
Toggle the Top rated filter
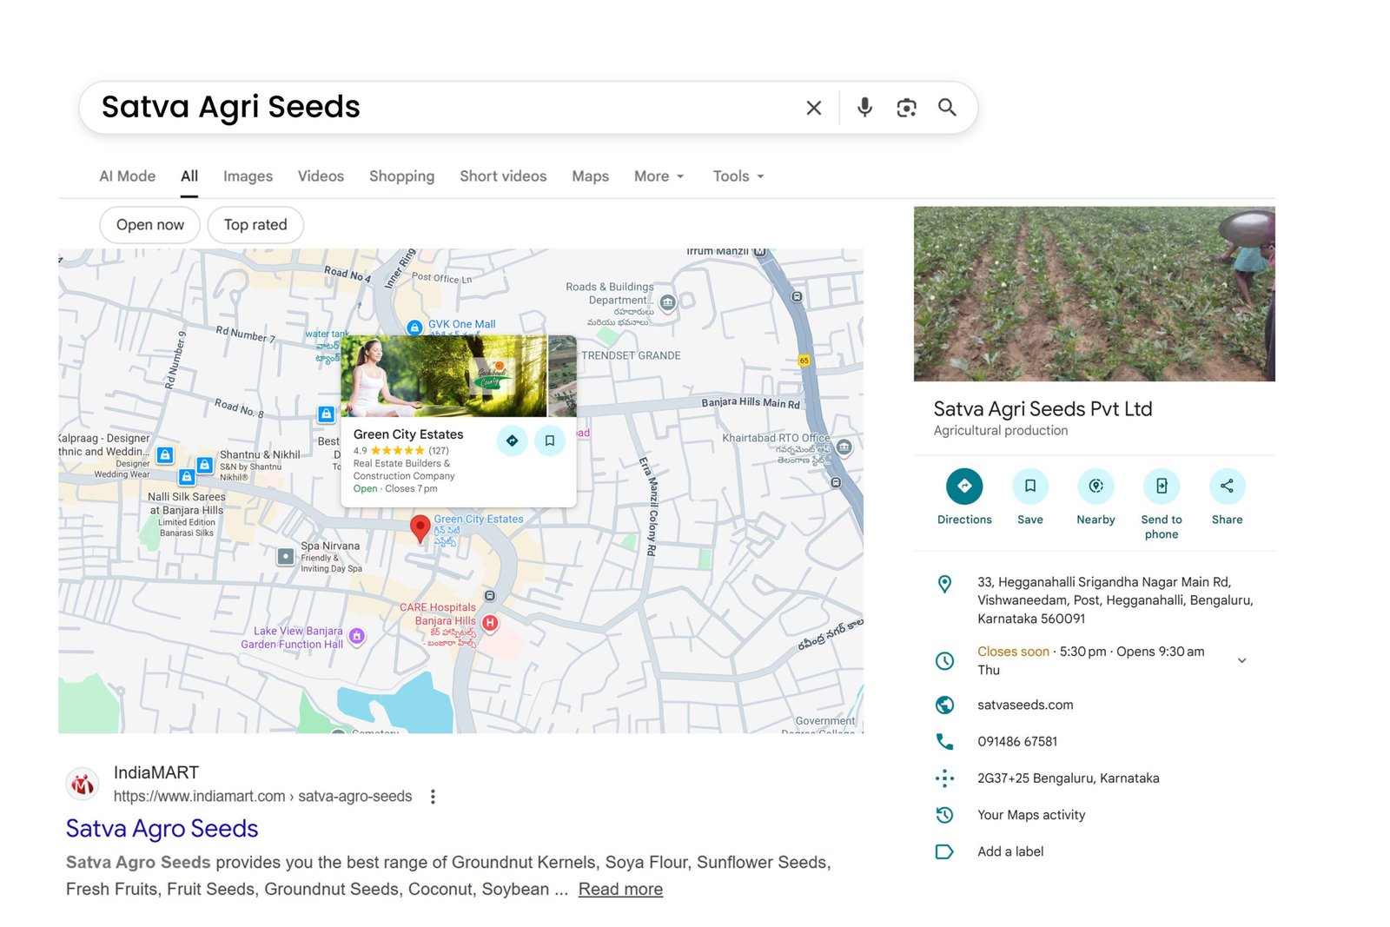[x=255, y=225]
